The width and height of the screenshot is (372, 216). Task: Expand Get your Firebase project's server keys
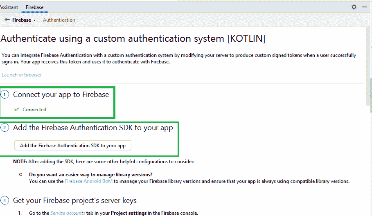(x=75, y=200)
